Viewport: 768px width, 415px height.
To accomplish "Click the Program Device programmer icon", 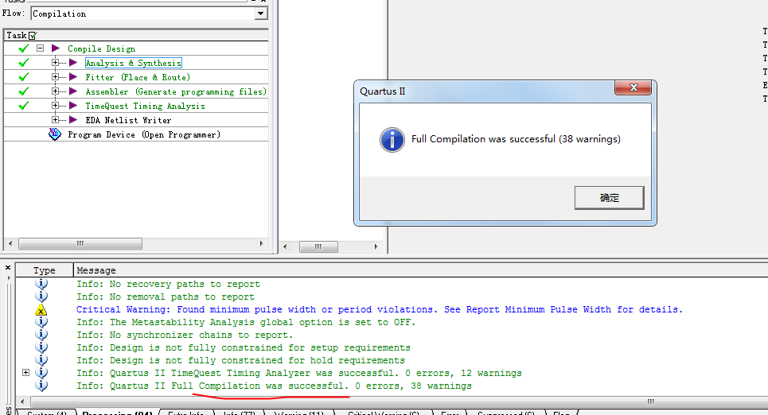I will coord(55,134).
